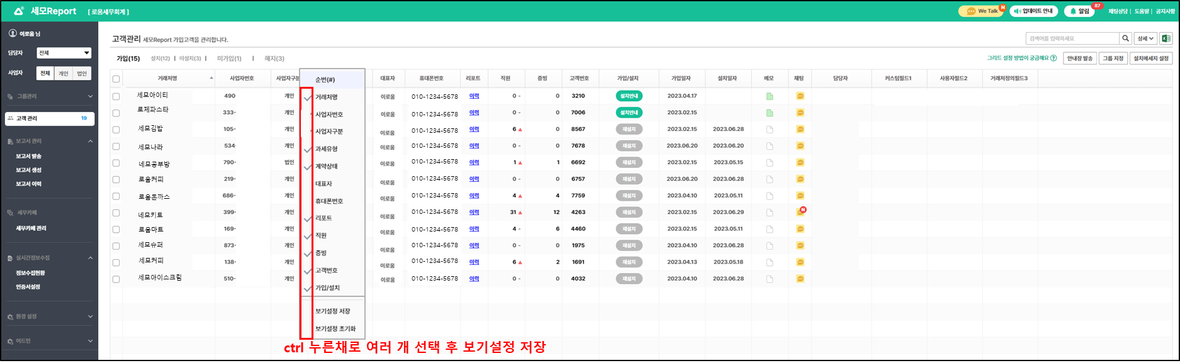Viewport: 1180px width, 363px height.
Task: Toggle 과세유형 column in the column menu
Action: point(326,149)
